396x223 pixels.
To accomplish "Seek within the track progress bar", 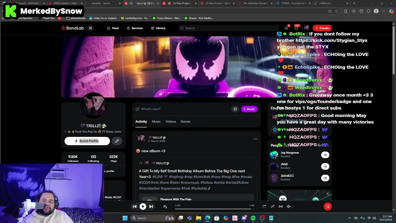I will (x=214, y=209).
